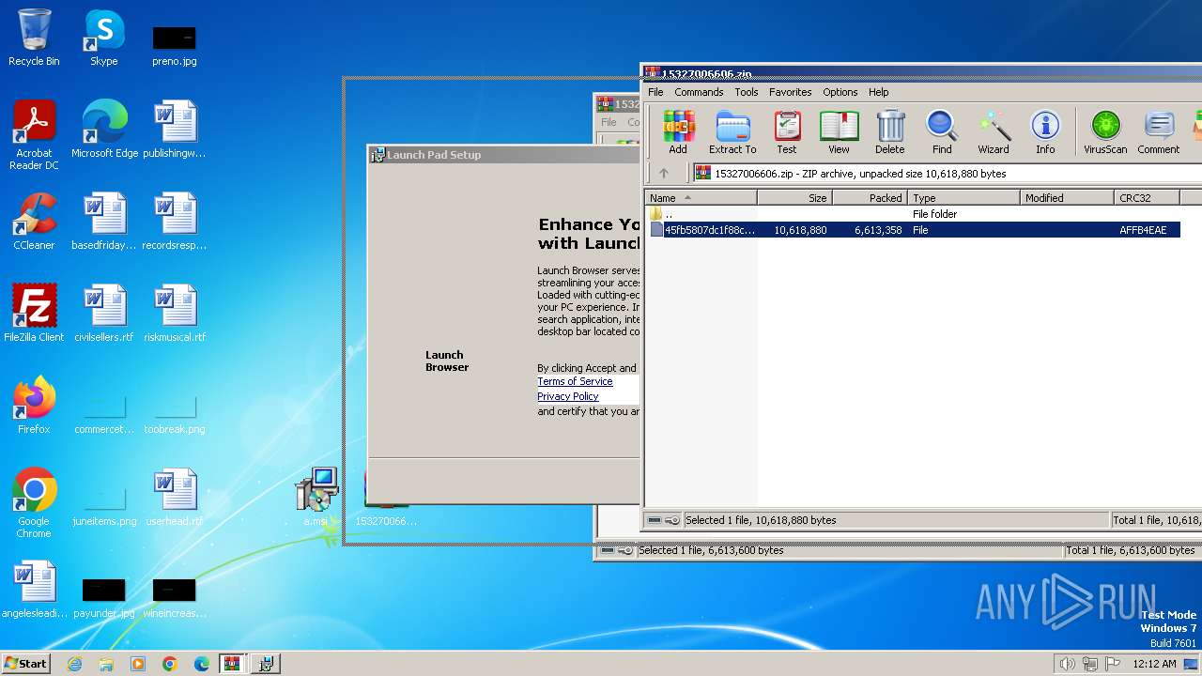Switch to WinRAR taskbar button

(232, 664)
